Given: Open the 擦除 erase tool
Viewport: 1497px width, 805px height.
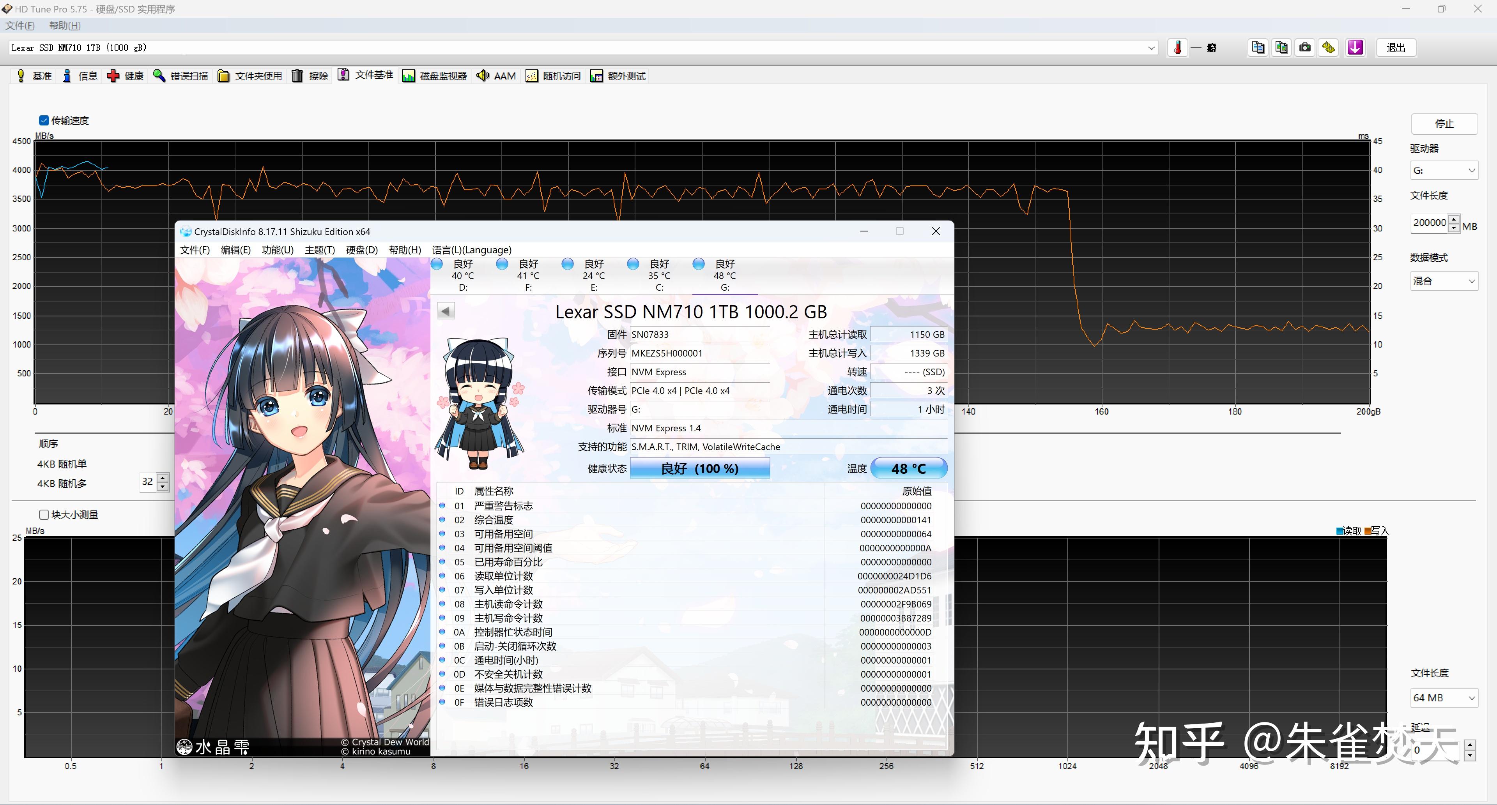Looking at the screenshot, I should 310,76.
